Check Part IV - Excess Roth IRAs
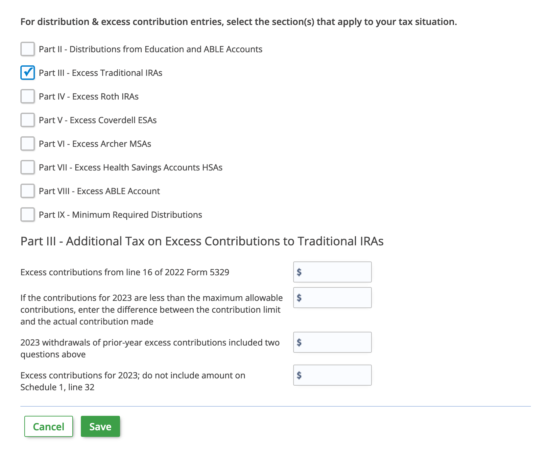 point(28,96)
